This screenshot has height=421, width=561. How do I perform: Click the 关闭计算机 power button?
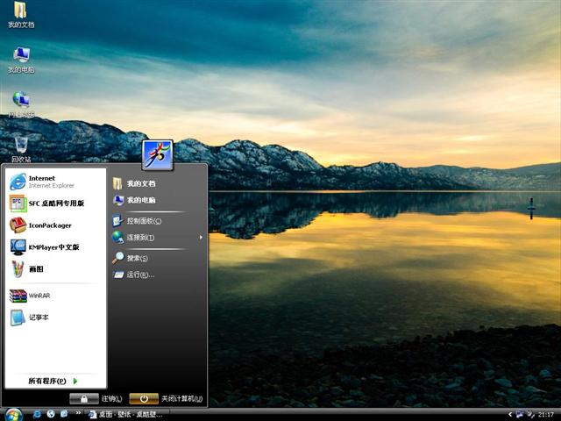click(x=144, y=399)
